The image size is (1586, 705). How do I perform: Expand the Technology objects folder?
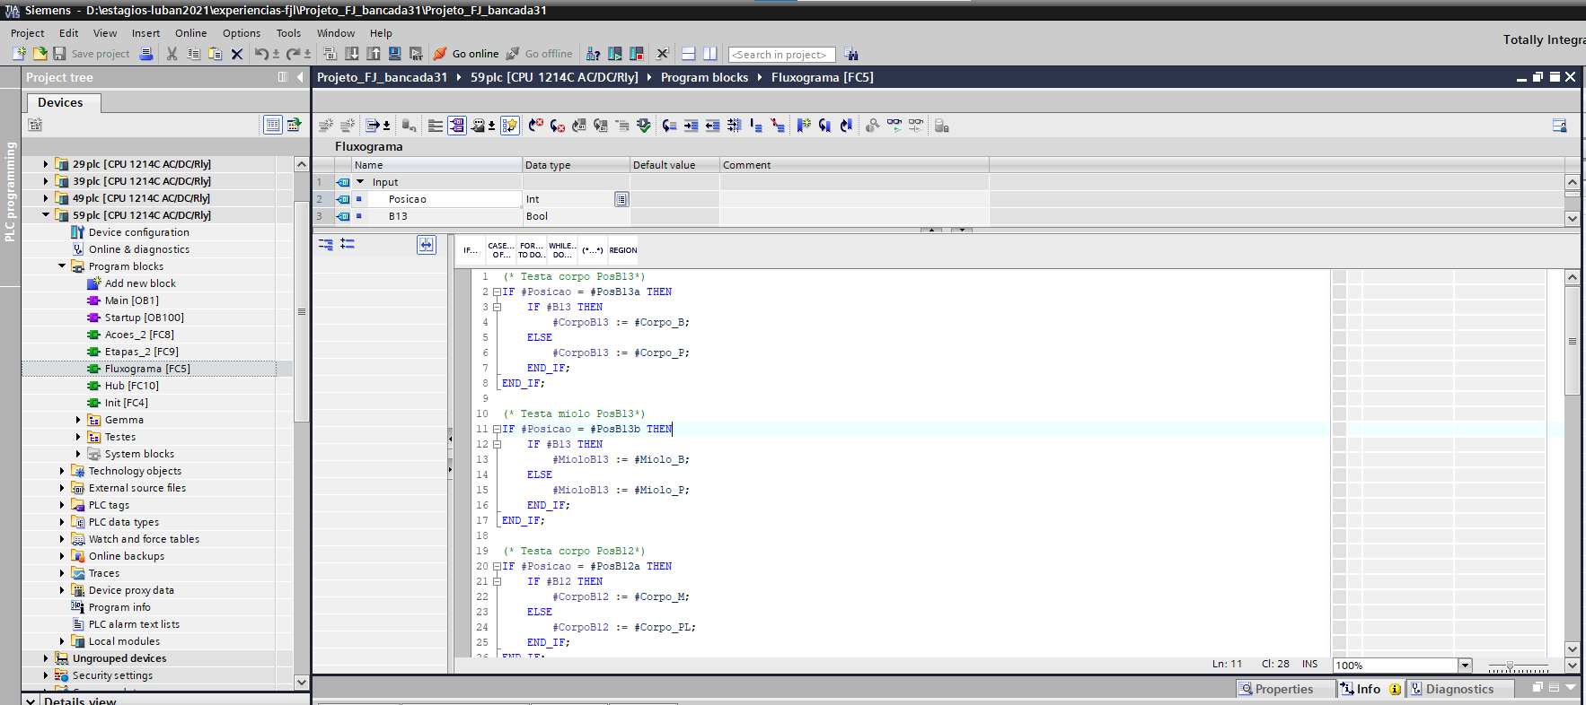(62, 471)
